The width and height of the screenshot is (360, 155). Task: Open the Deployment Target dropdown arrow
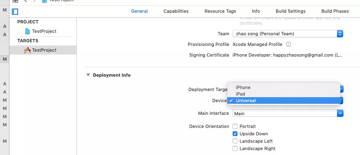point(342,89)
